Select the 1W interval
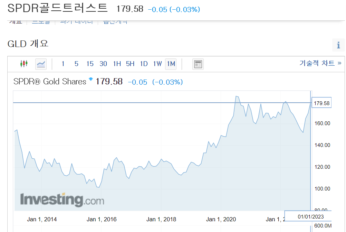 pyautogui.click(x=157, y=64)
